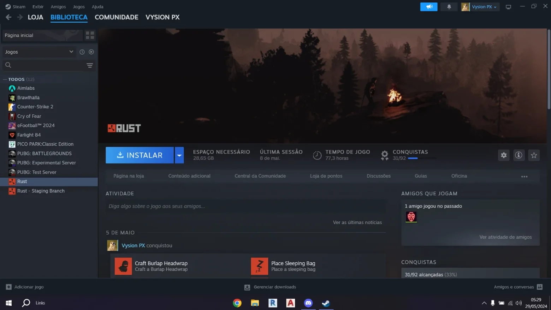Select Cry of Fear in the library

click(49, 116)
